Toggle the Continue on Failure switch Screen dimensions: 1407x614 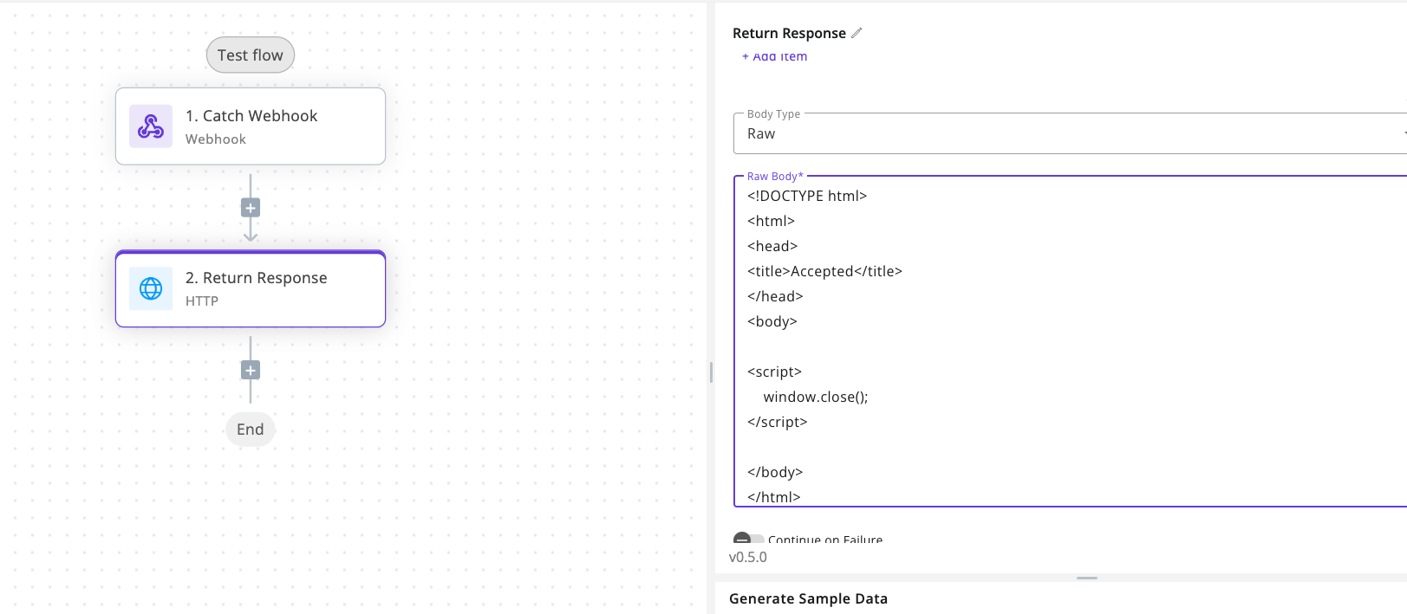[x=748, y=539]
